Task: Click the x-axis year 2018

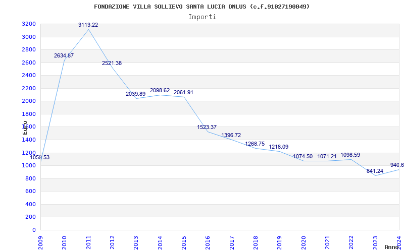Action: click(x=256, y=242)
